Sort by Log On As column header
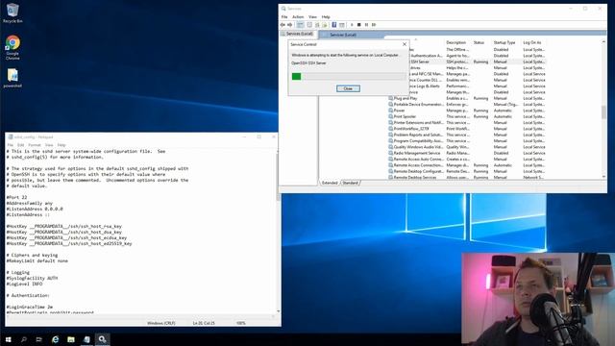 click(x=531, y=42)
